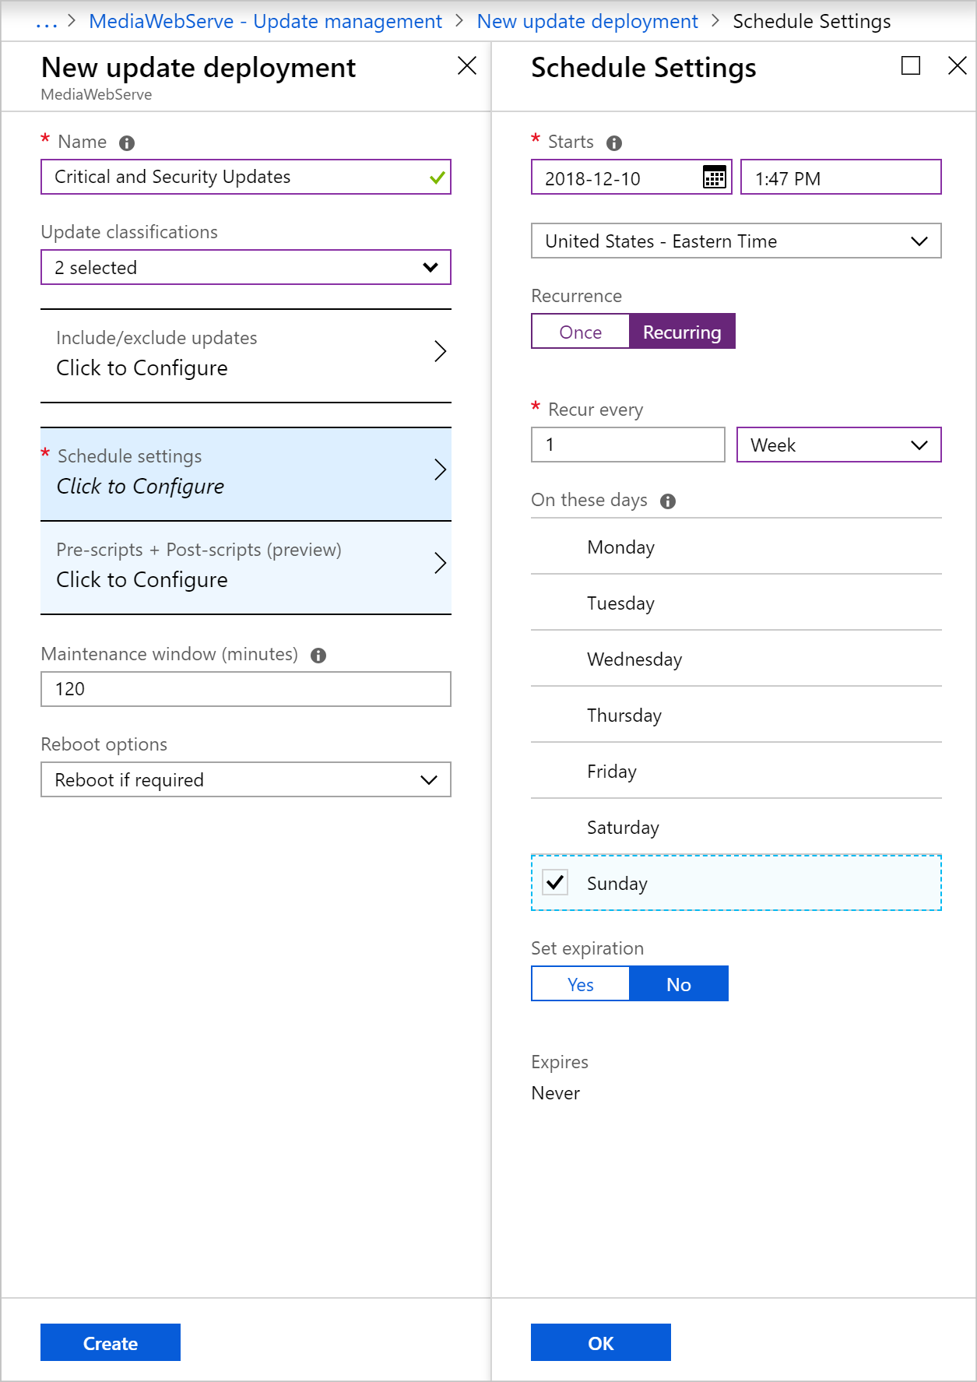Open the time zone dropdown
The width and height of the screenshot is (977, 1382).
click(x=736, y=241)
